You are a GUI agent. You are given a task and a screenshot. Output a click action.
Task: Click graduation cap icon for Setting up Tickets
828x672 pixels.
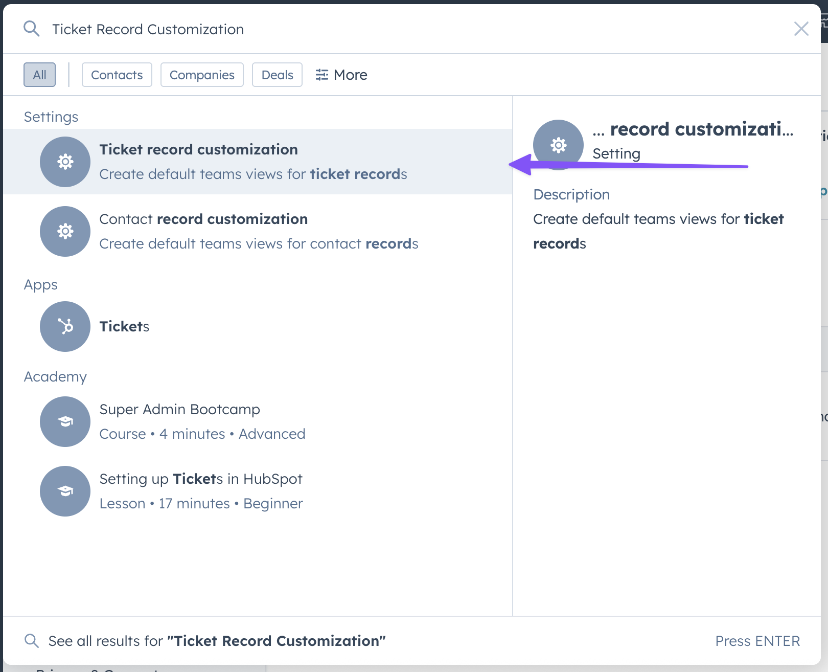[x=65, y=491]
